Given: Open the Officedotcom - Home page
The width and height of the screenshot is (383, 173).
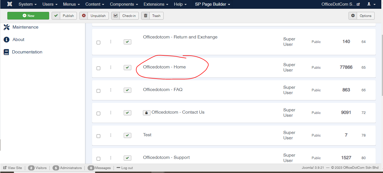Looking at the screenshot, I should point(164,67).
